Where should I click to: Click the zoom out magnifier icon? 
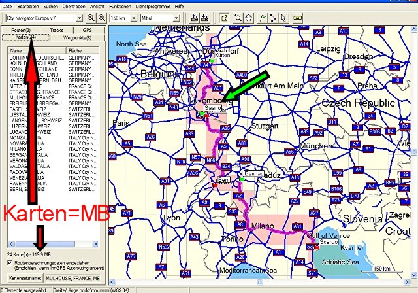pyautogui.click(x=102, y=18)
